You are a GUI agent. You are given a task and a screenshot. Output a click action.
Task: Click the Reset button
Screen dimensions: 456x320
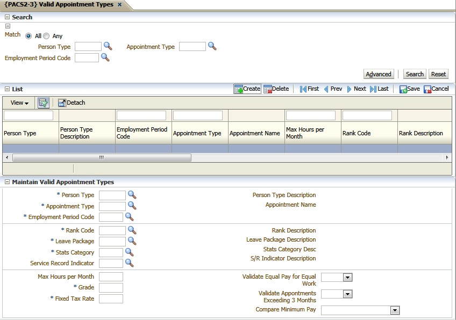[x=438, y=74]
